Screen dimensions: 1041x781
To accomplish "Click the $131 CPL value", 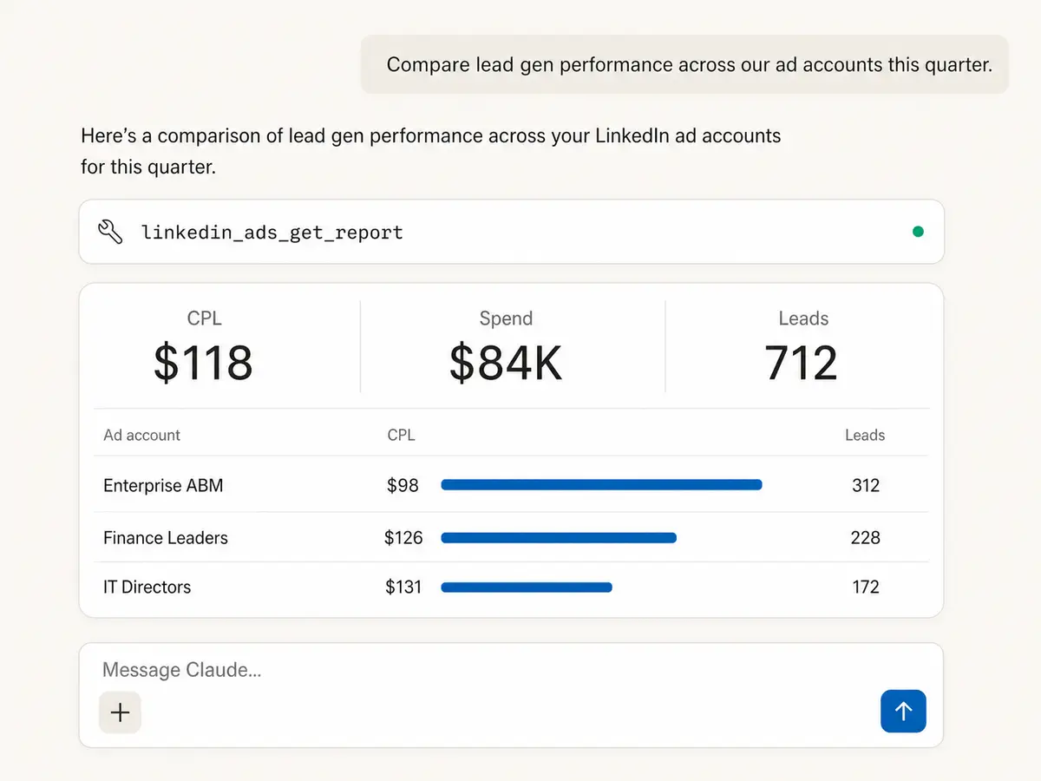I will [x=403, y=587].
